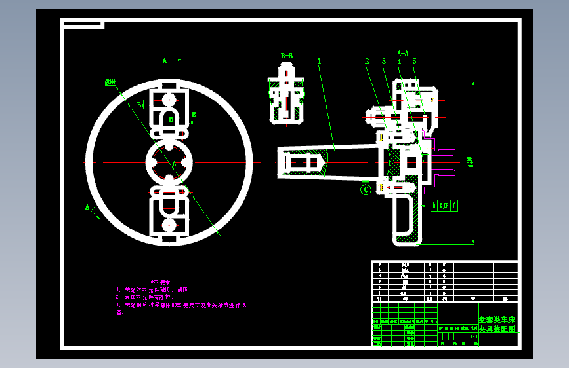
Task: Click the title '盘套类车床' in title block
Action: pyautogui.click(x=497, y=320)
